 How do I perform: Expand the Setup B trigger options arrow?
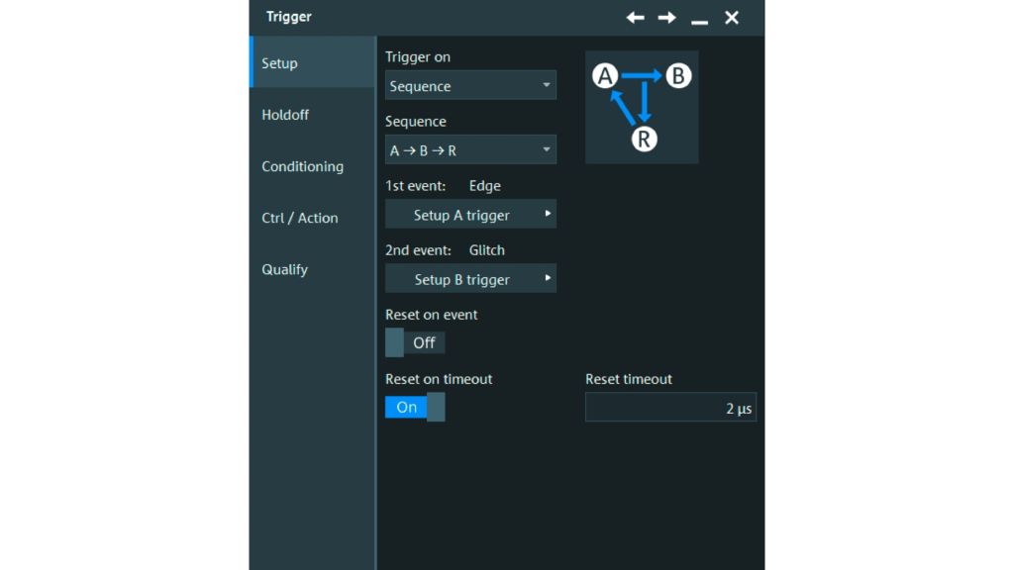pos(547,278)
